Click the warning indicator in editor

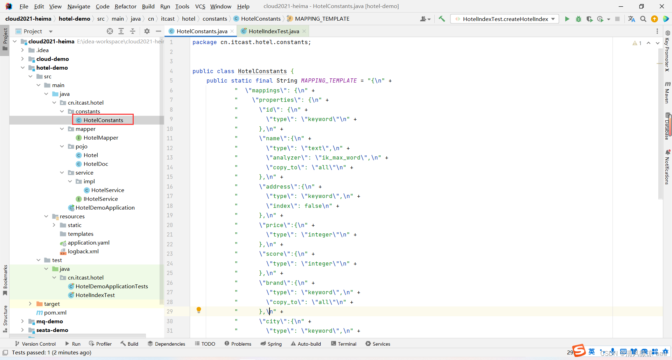coord(637,43)
